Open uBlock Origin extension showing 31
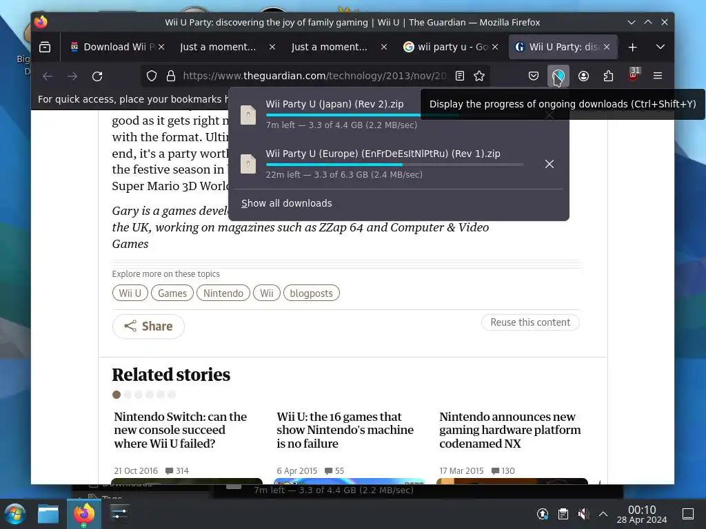 pos(633,75)
